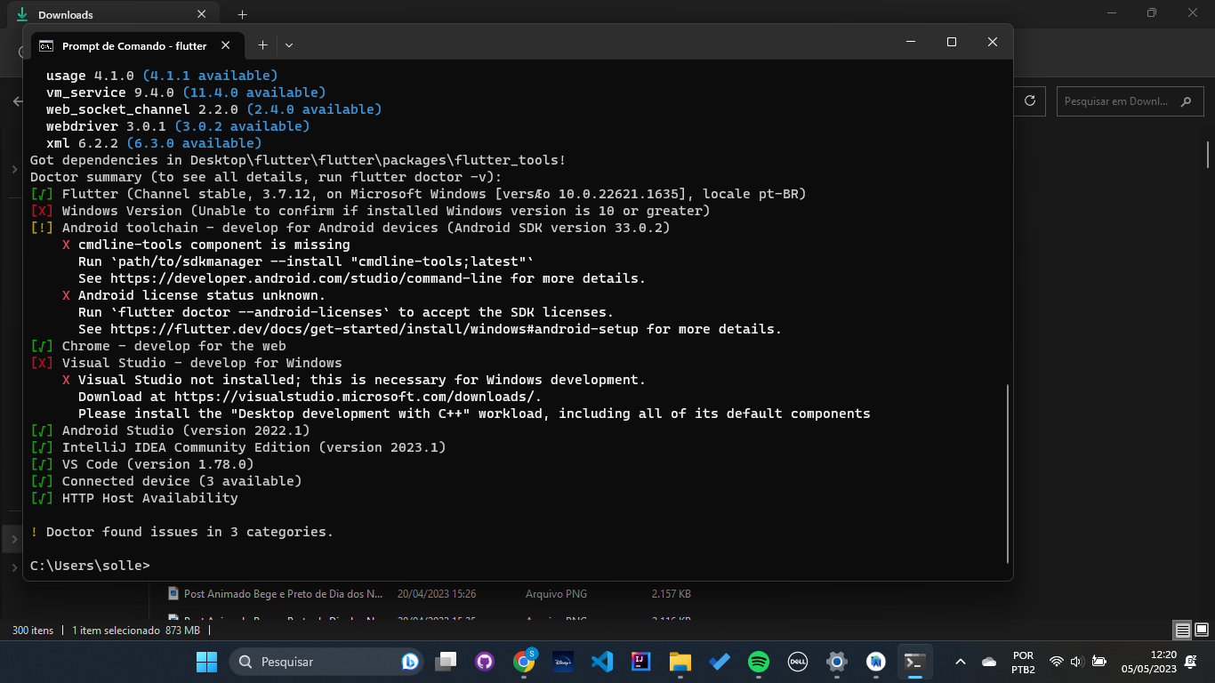
Task: Click the magnifier icon in the Explorer search box
Action: point(1186,101)
